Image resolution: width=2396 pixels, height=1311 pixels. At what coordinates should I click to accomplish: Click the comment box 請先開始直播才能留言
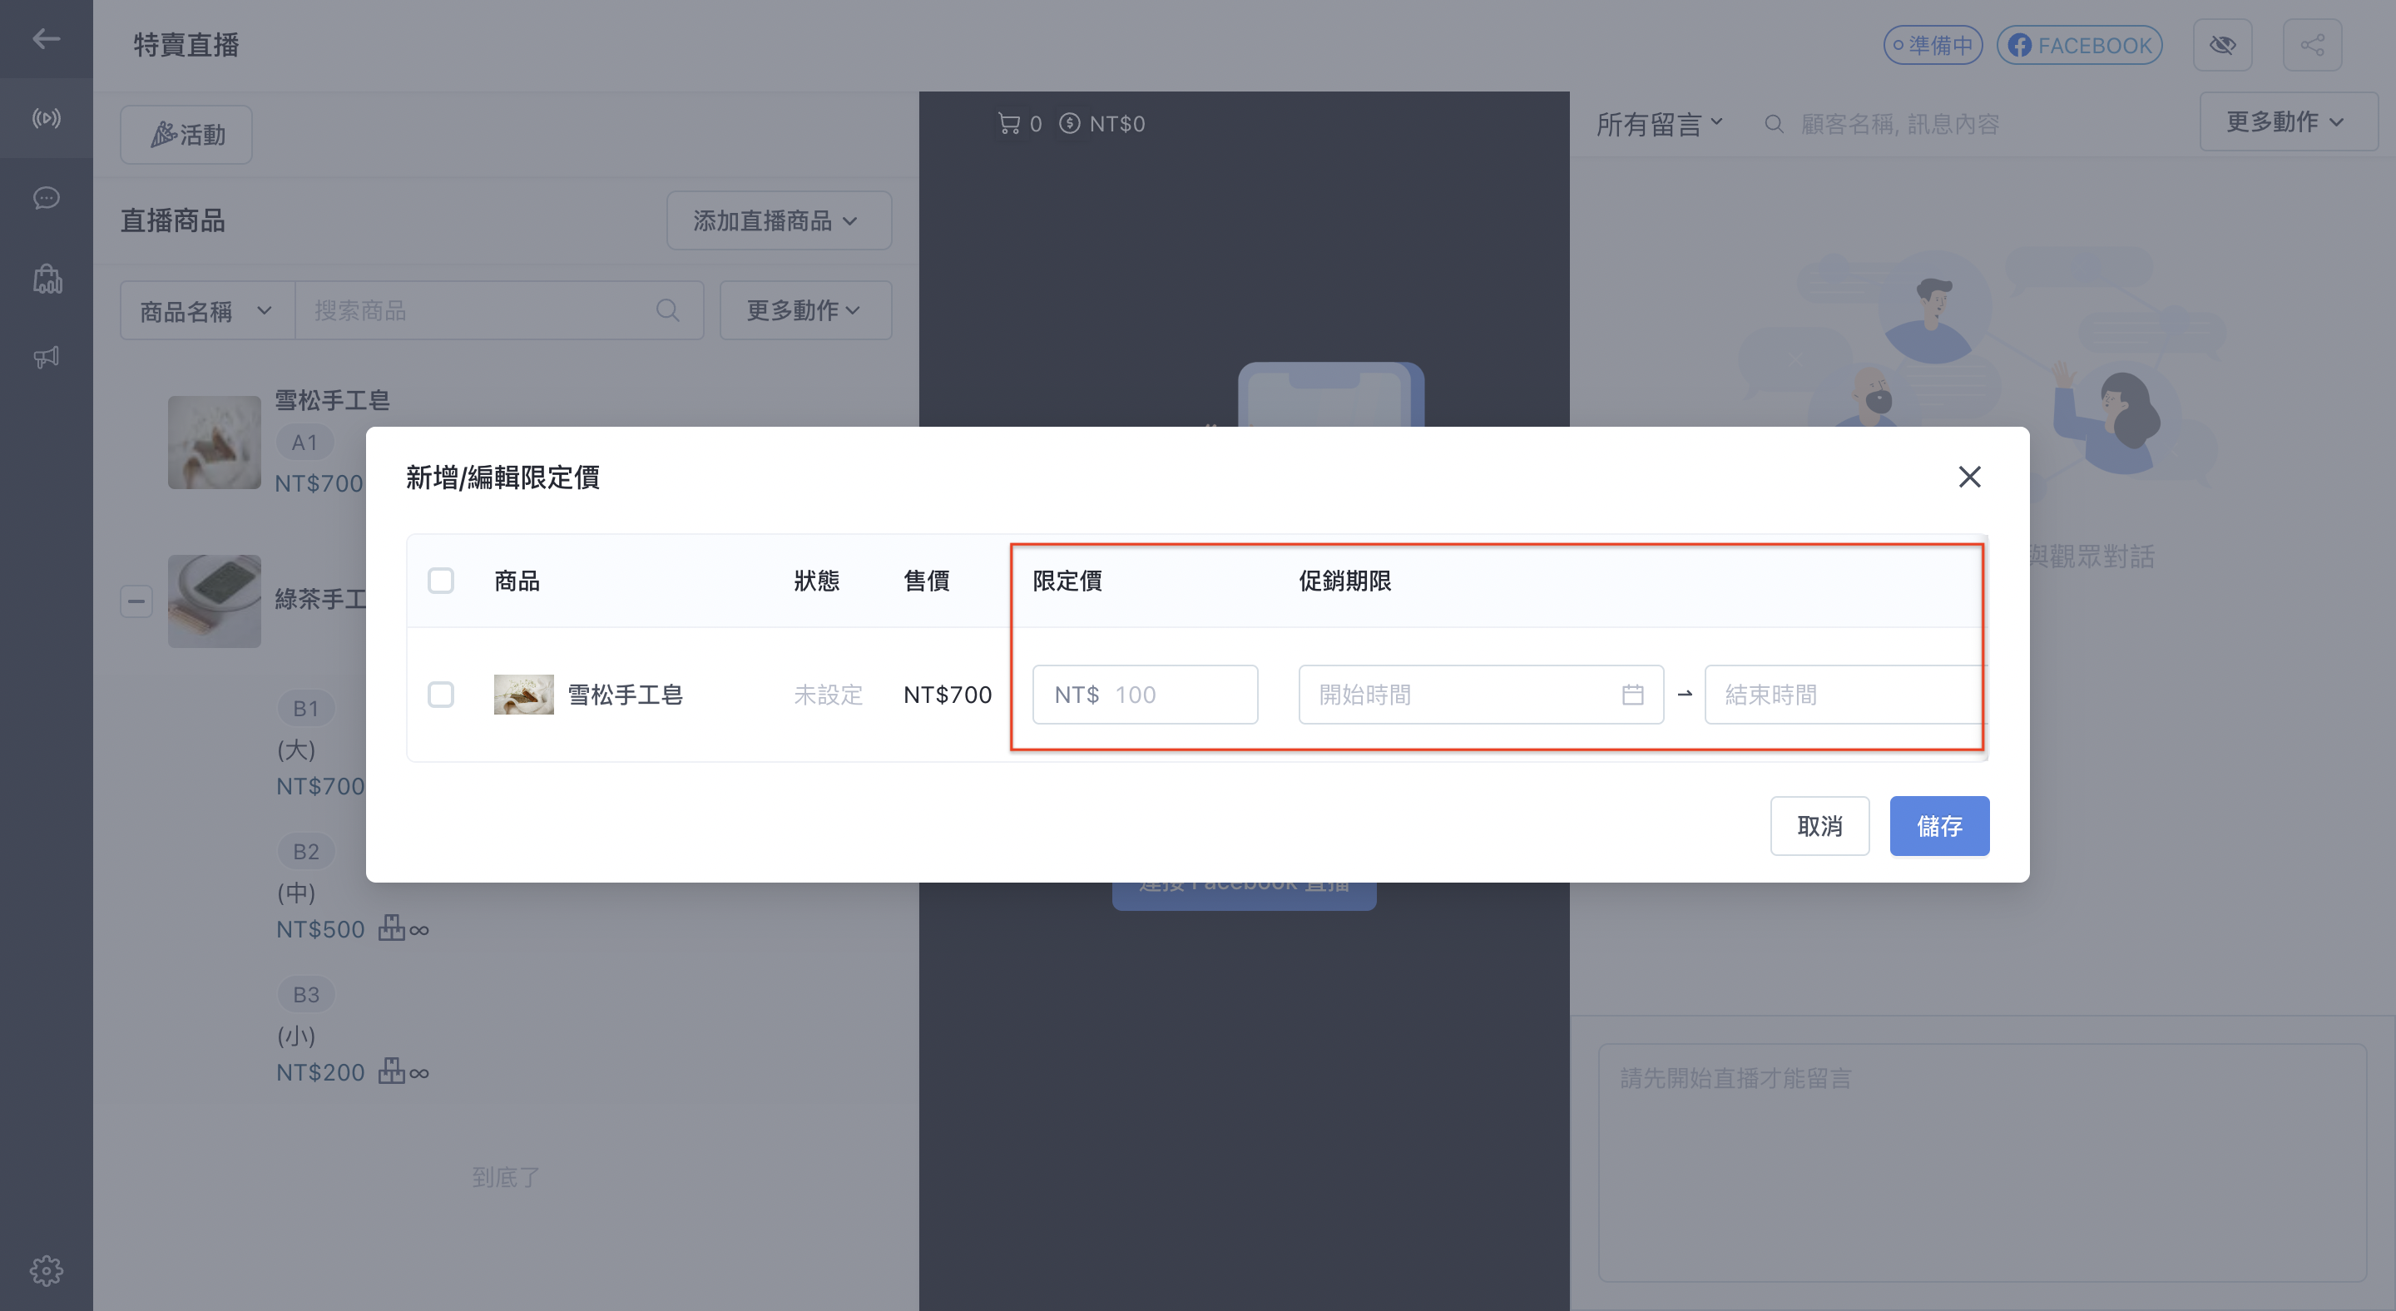click(1982, 1162)
